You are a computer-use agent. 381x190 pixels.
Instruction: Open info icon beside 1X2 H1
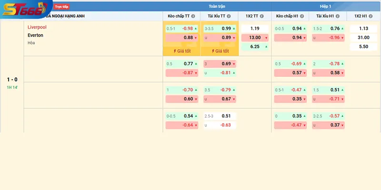(373, 16)
